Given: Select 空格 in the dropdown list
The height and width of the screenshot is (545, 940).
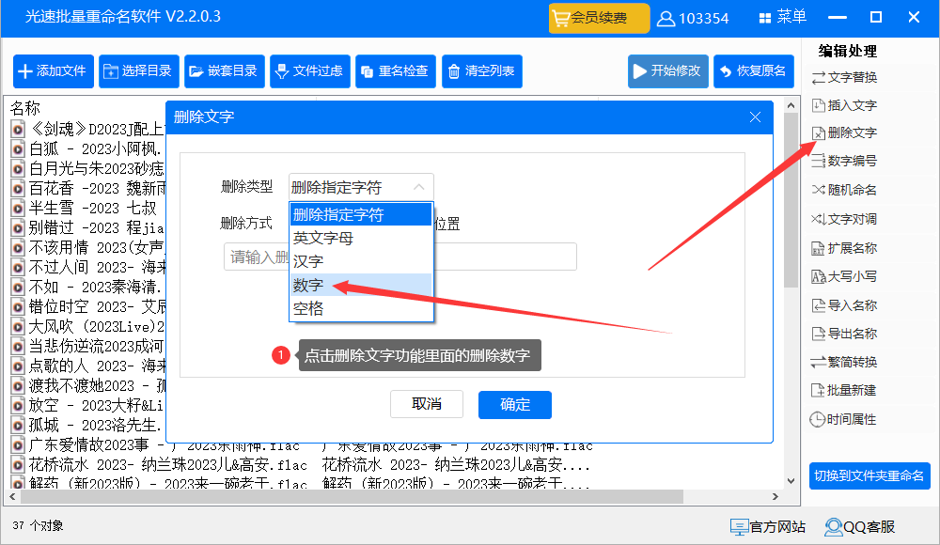Looking at the screenshot, I should pos(361,308).
